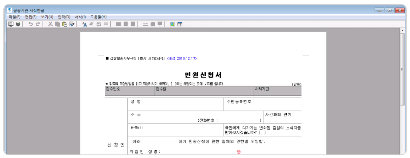Click the Print icon
The width and height of the screenshot is (410, 158).
[x=18, y=24]
